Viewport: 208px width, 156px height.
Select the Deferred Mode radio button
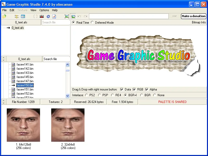92,22
